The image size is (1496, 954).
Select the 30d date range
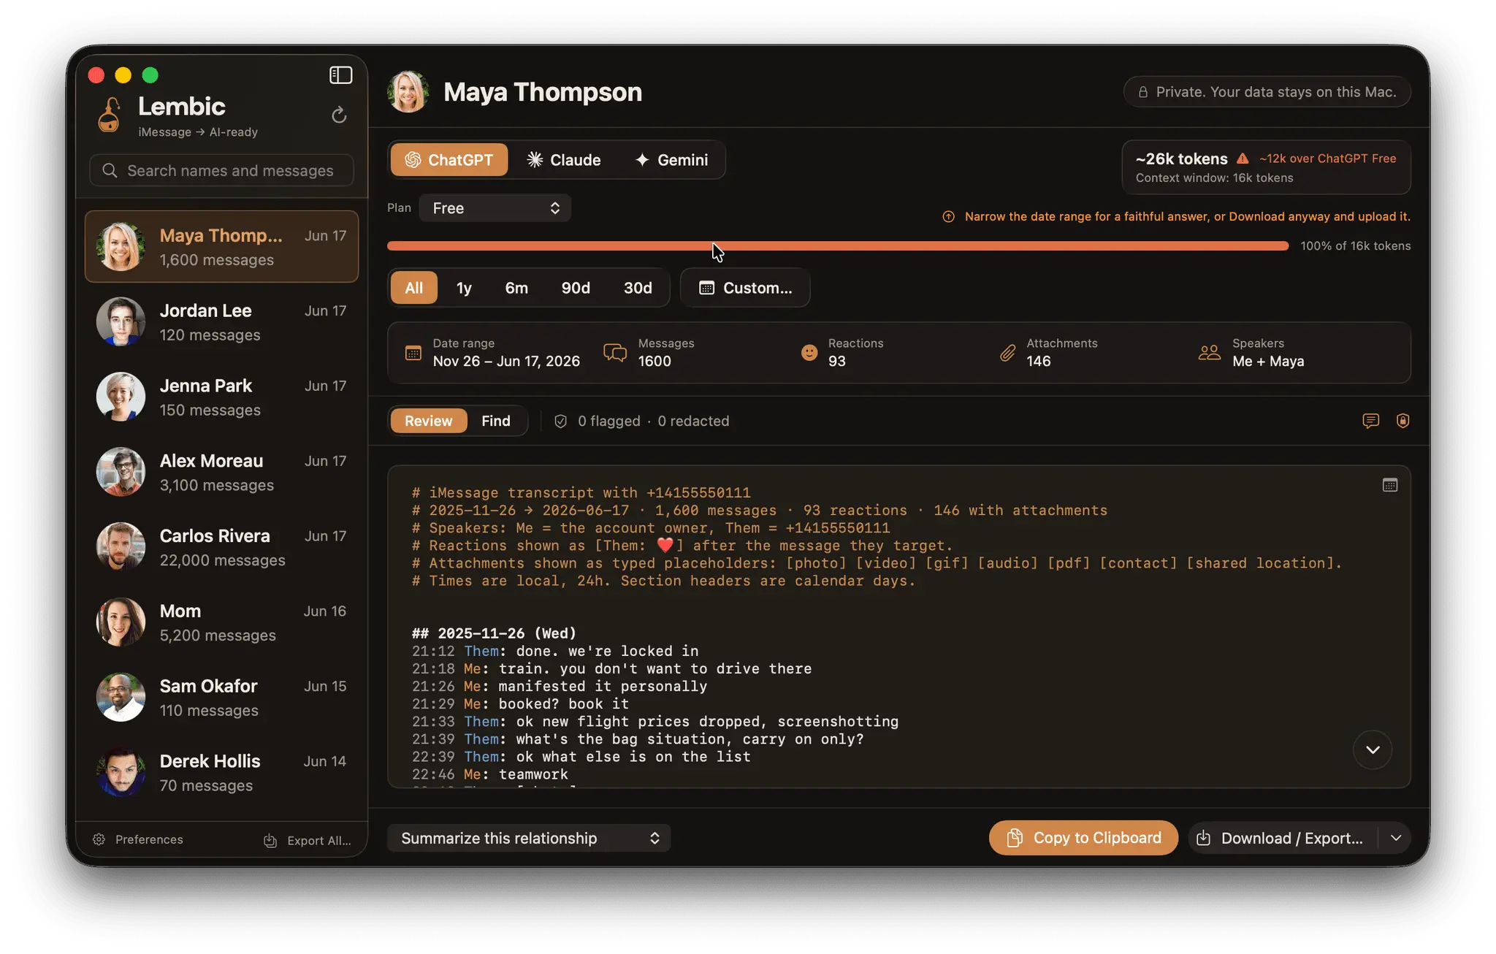(x=638, y=288)
